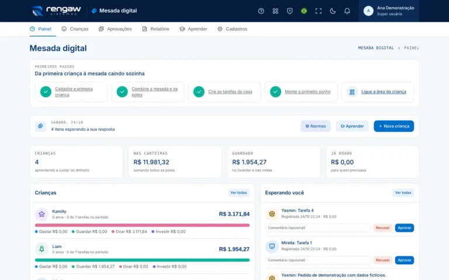
Task: Click comment field for Mirella: Tarefa 1
Action: [x=317, y=260]
